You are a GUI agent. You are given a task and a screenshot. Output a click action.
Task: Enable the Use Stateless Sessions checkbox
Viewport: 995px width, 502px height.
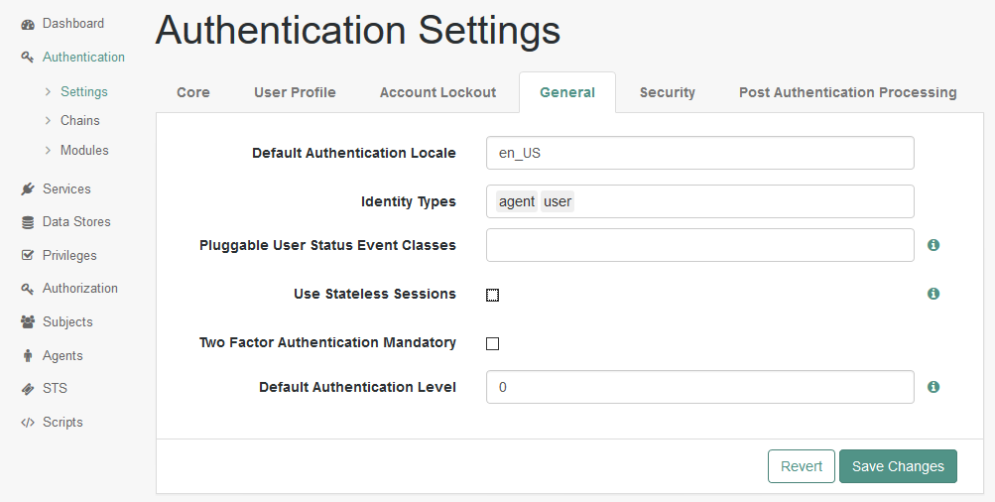[x=493, y=295]
